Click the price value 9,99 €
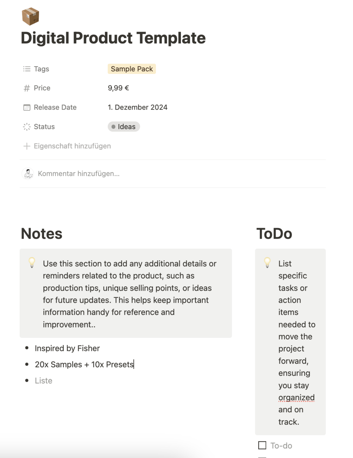 click(x=118, y=88)
